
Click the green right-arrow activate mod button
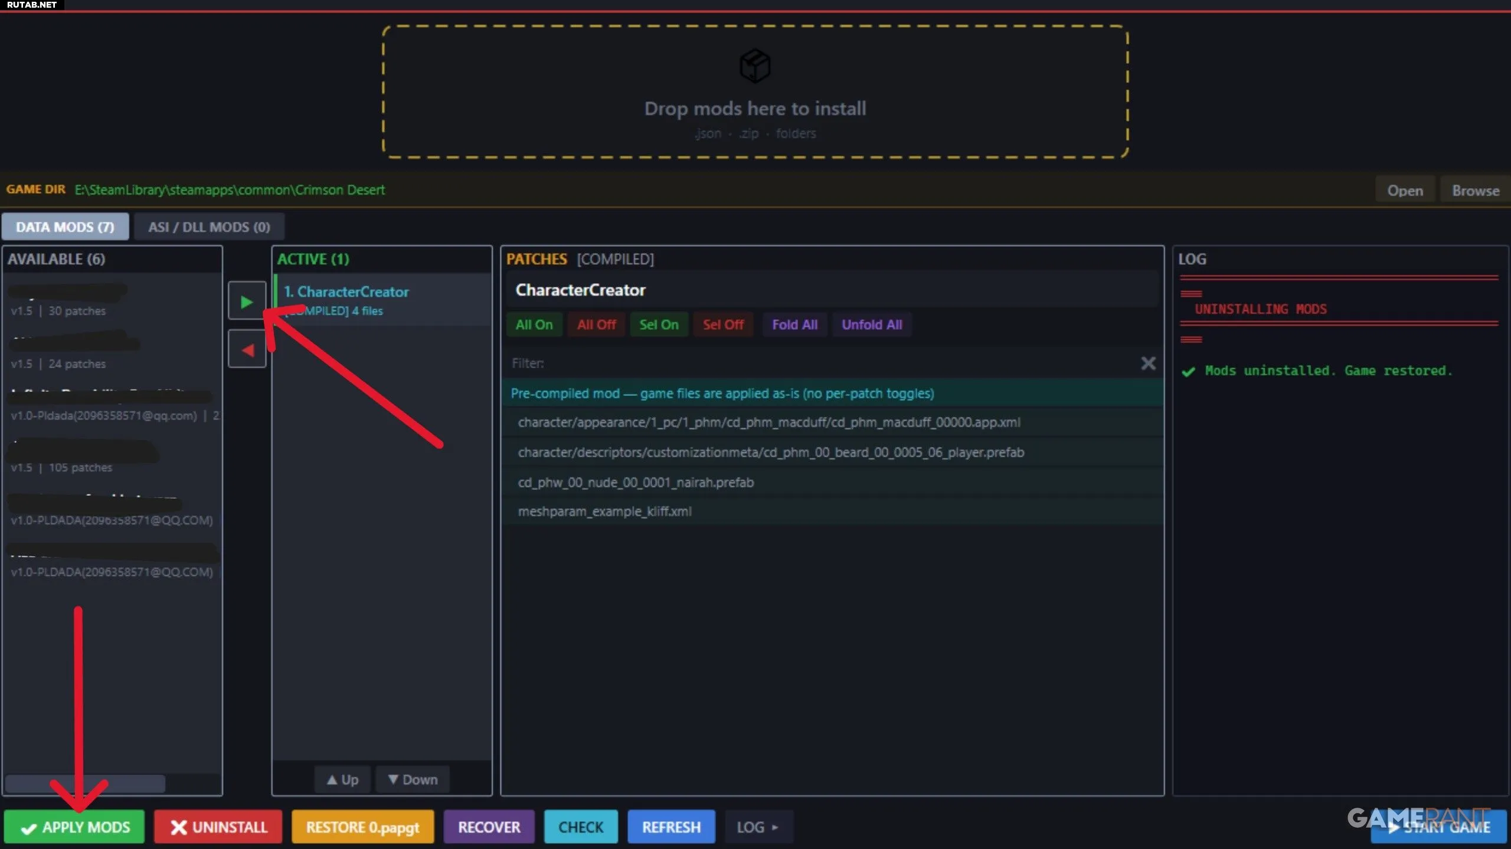pos(247,302)
